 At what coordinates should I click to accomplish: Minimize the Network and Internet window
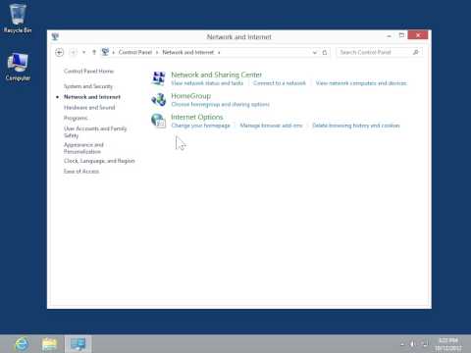coord(389,35)
